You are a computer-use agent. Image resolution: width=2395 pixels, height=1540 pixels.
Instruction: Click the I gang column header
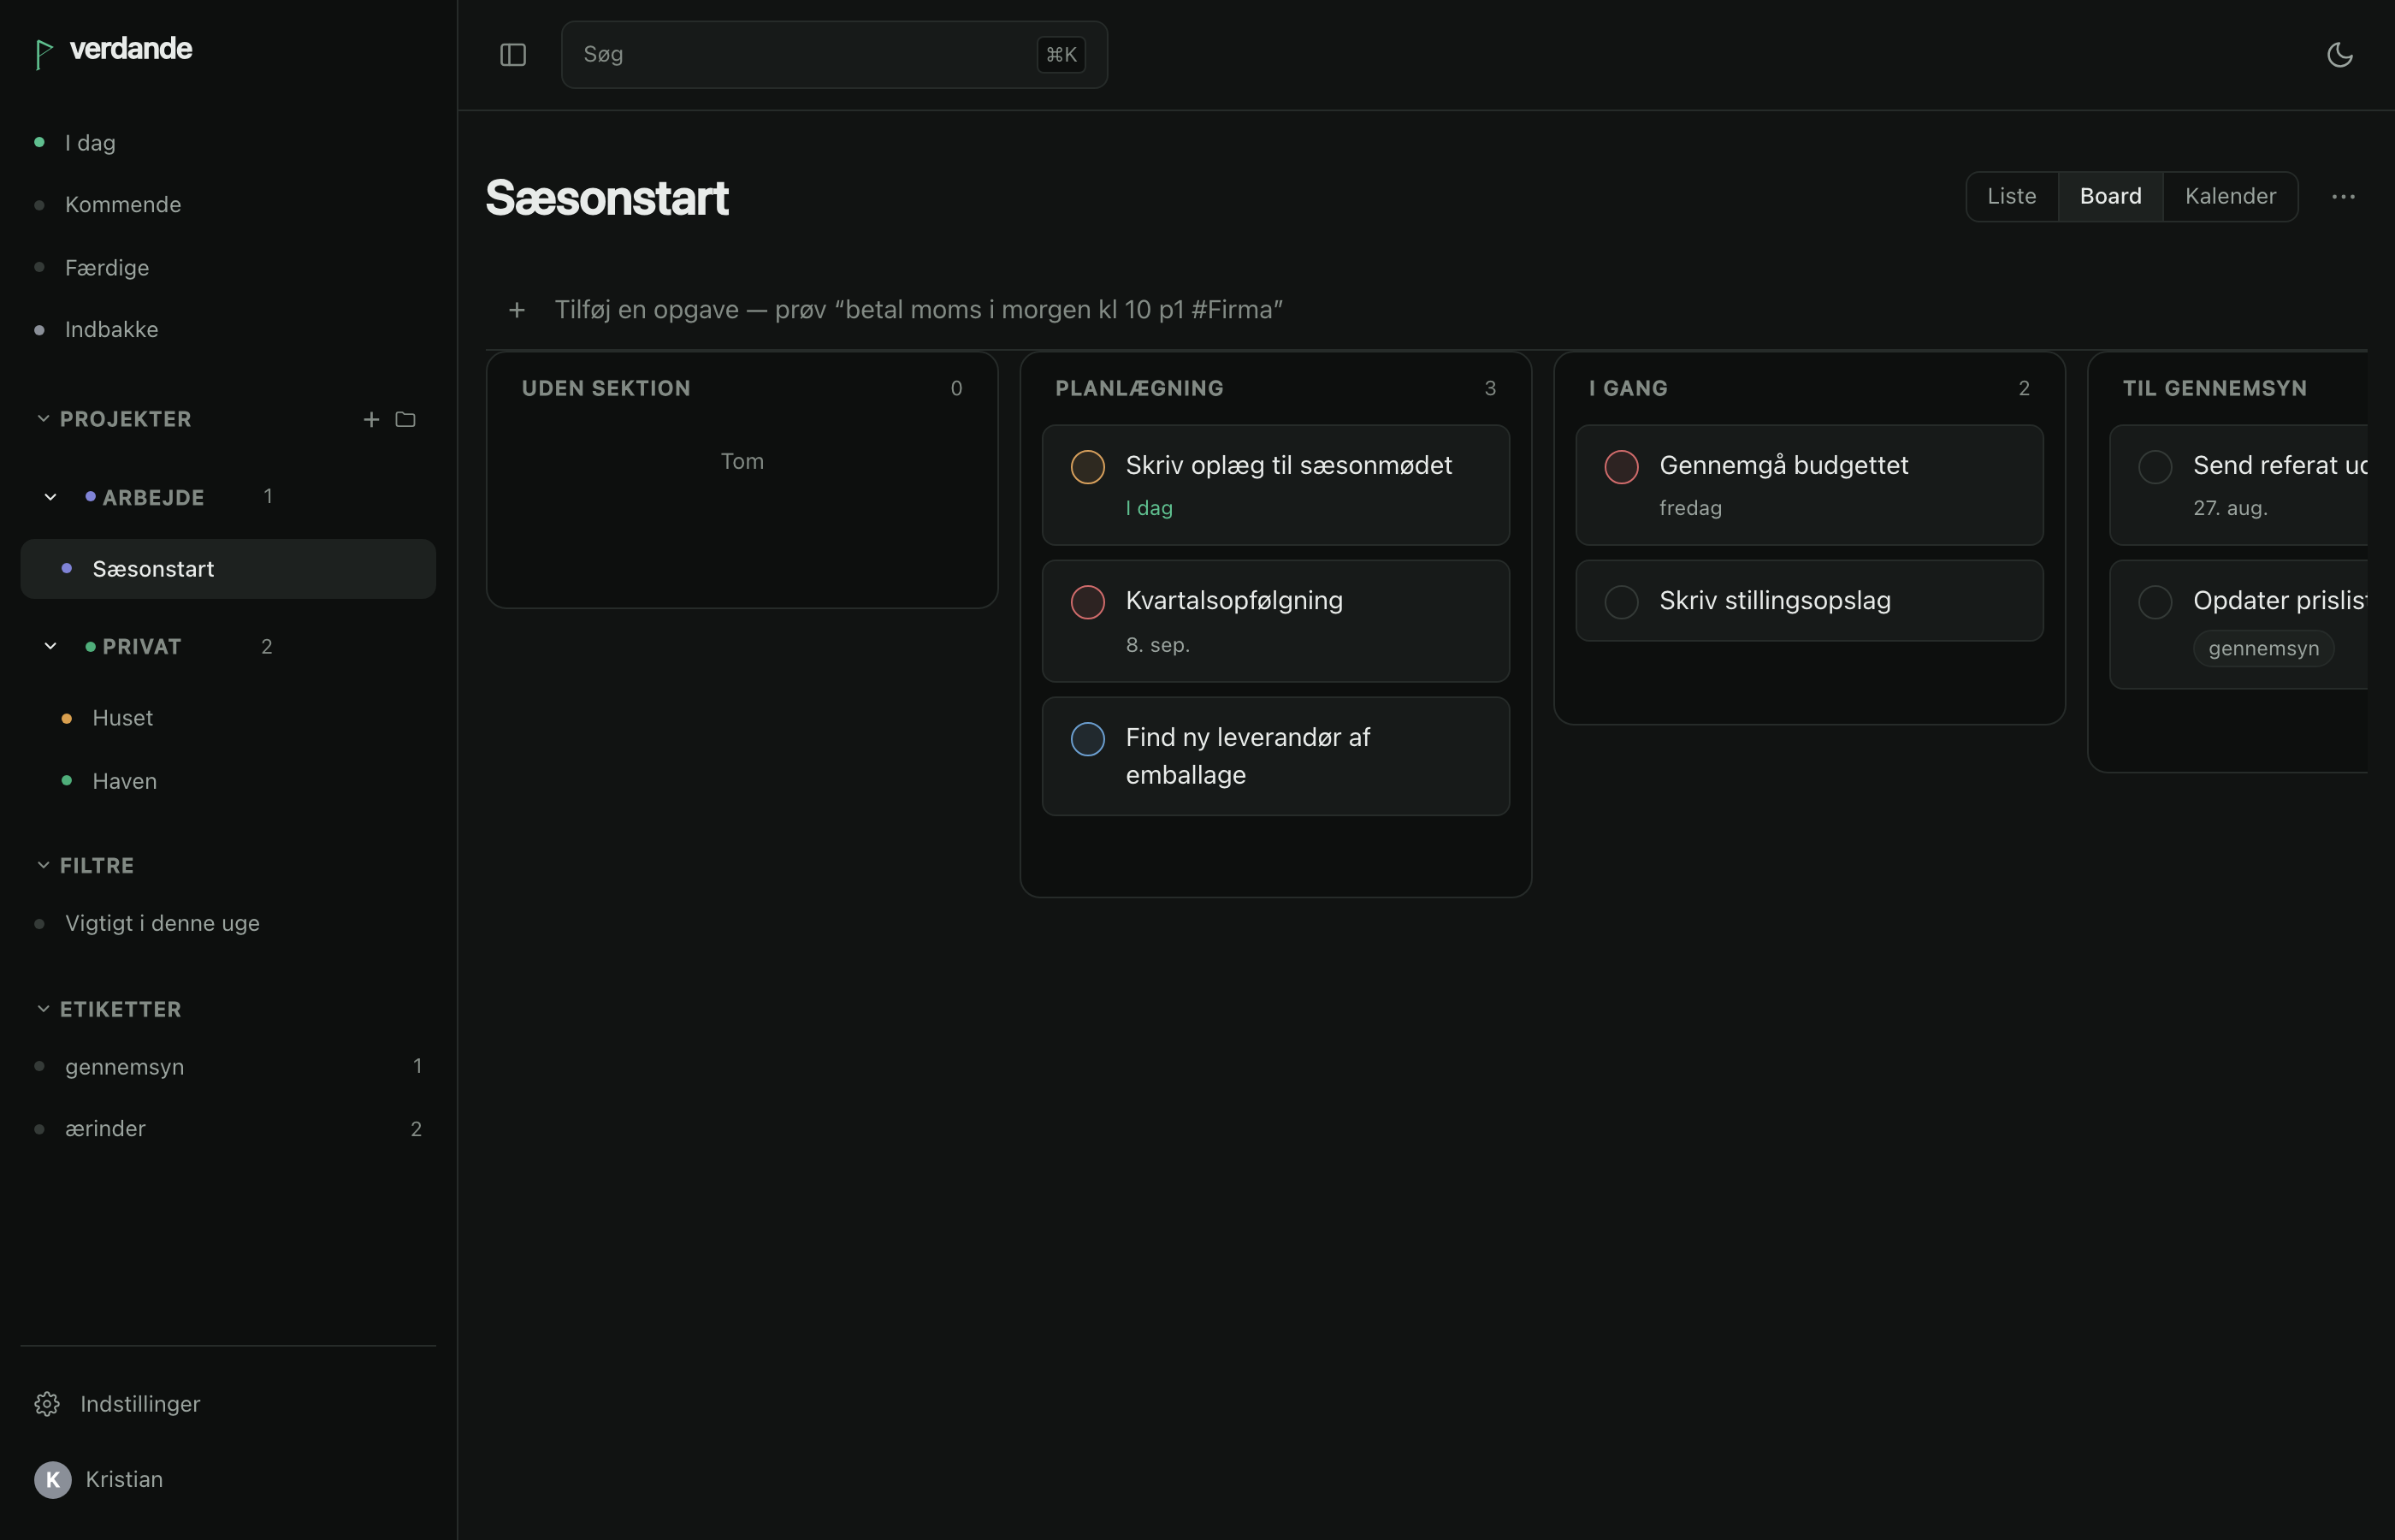(1628, 388)
